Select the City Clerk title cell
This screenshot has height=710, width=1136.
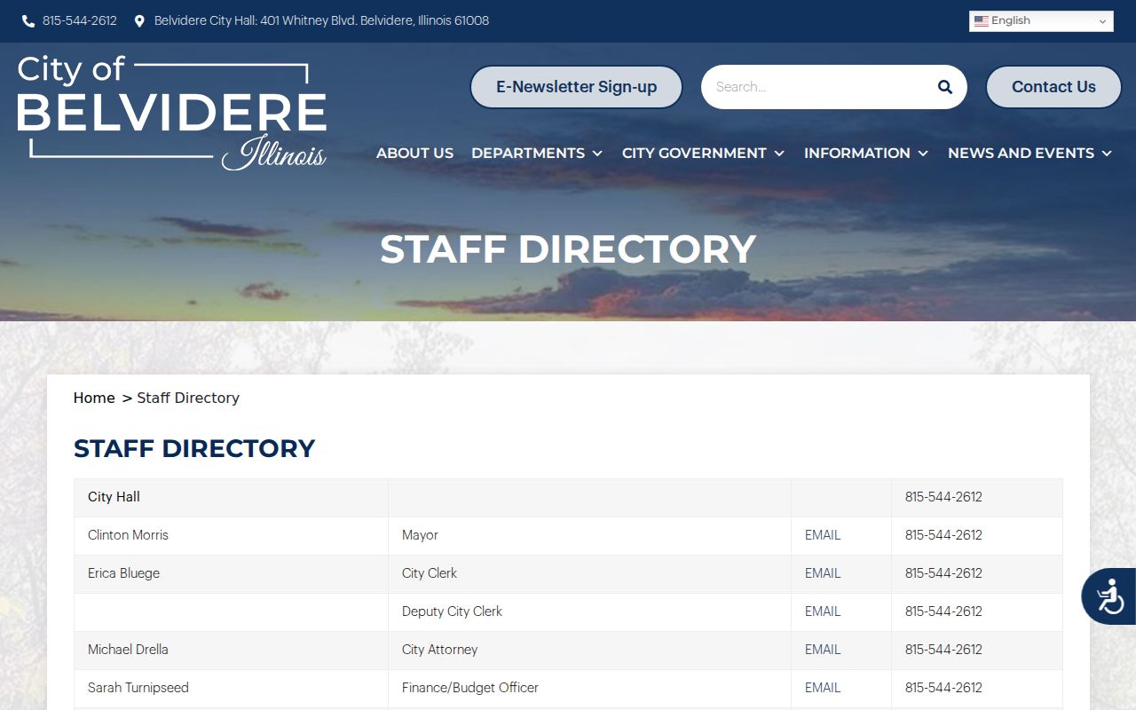[x=589, y=573]
